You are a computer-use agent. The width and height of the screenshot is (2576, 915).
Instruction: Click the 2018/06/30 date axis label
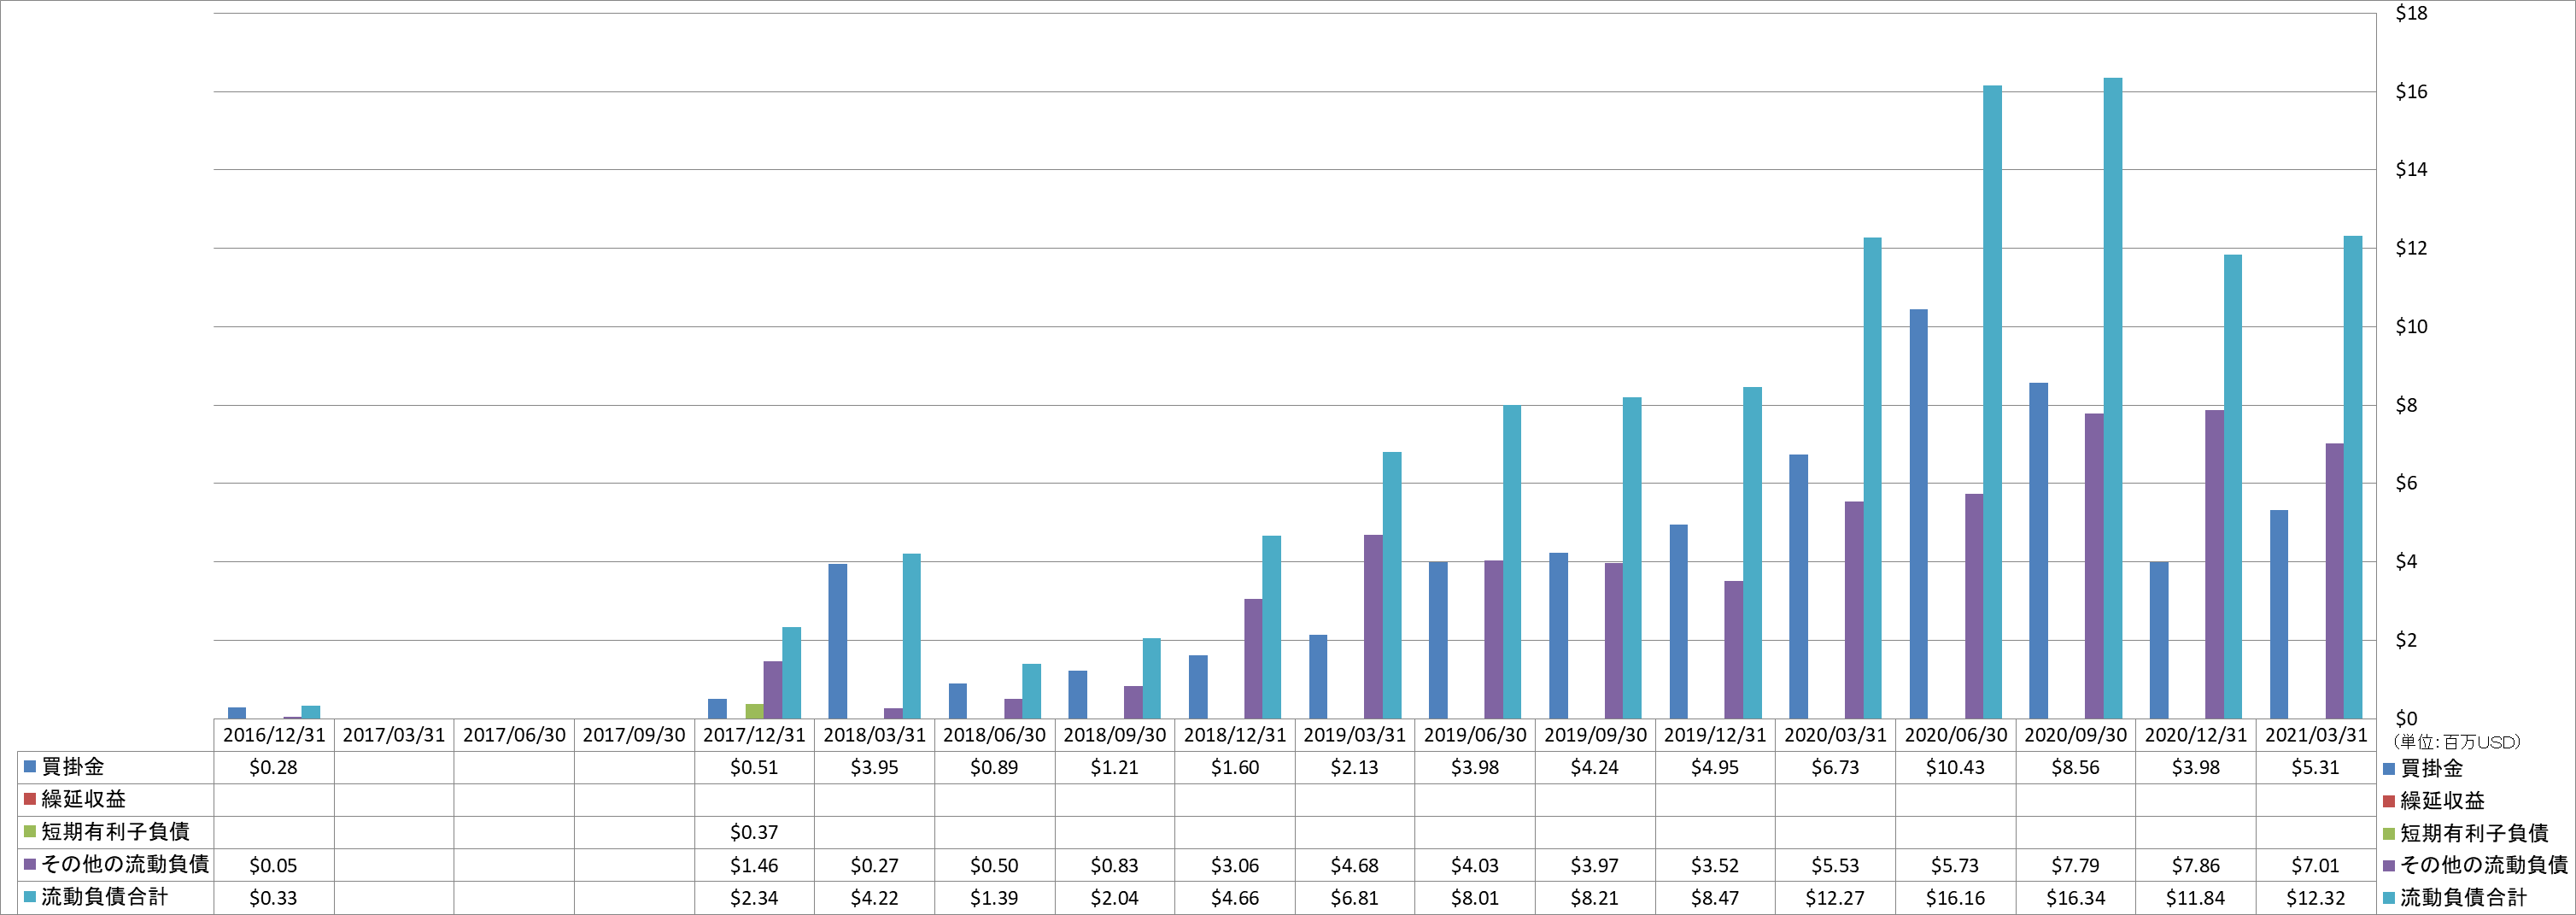pos(994,735)
